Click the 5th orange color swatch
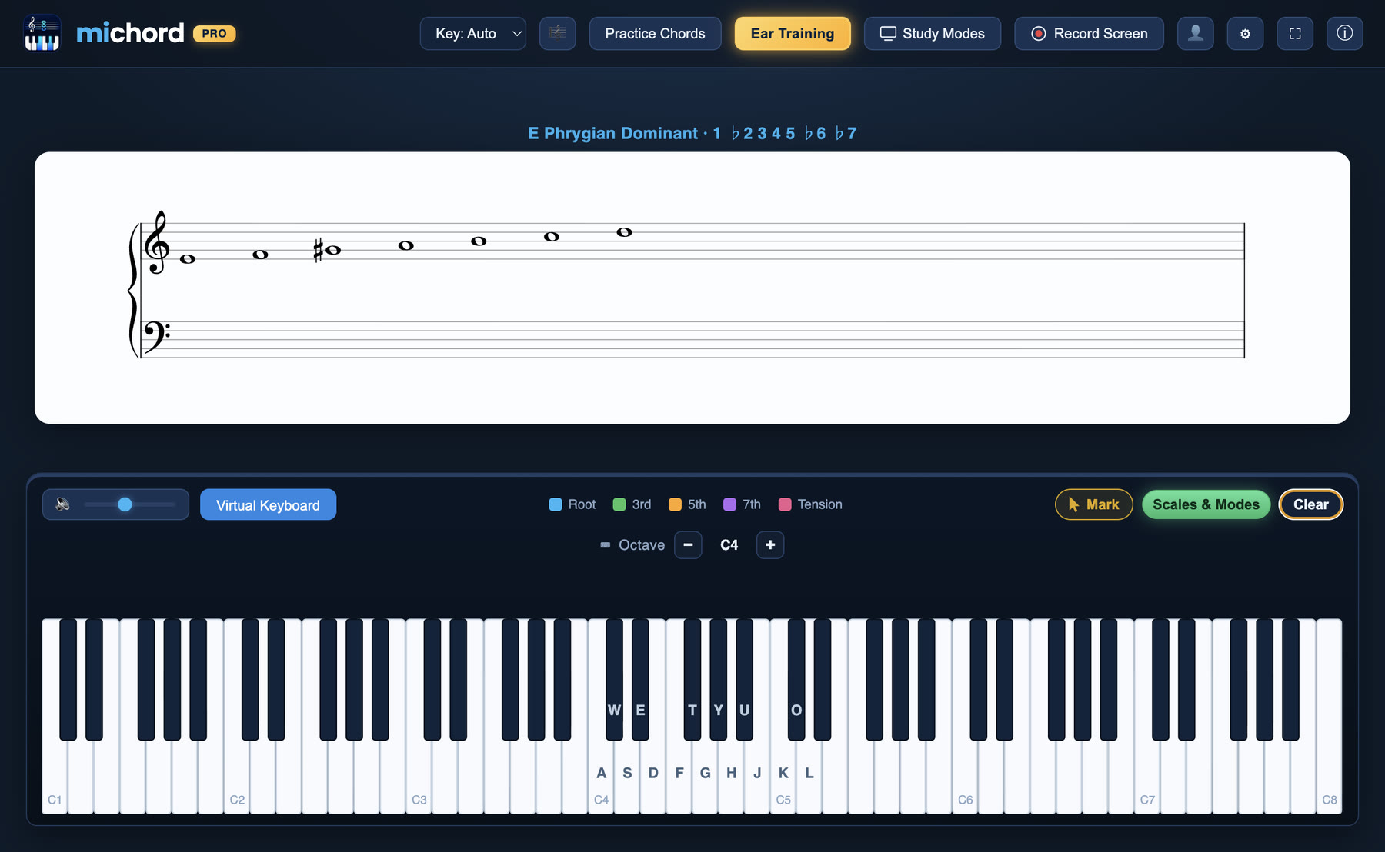This screenshot has width=1385, height=852. (675, 504)
